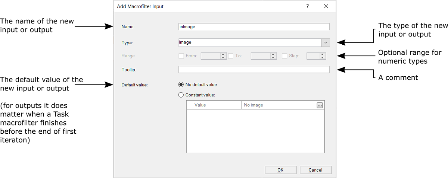Enable the range To checkbox

(231, 56)
